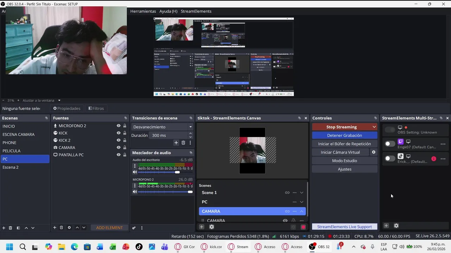Screen dimensions: 451x253
Task: Open Ayuda (H) menu
Action: click(168, 11)
